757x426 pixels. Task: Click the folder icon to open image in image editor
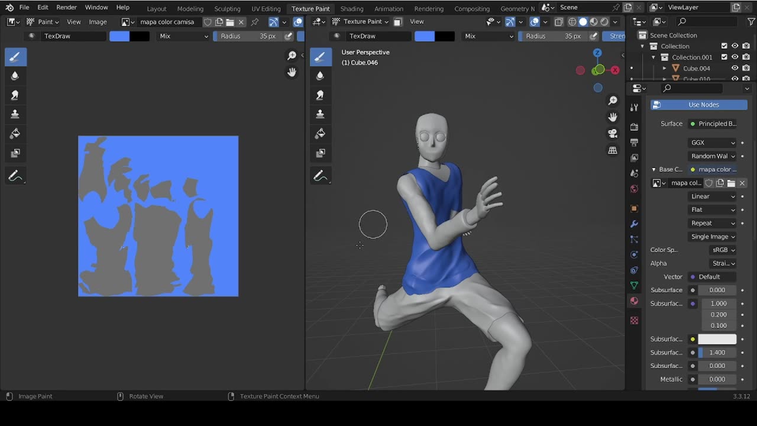tap(230, 22)
